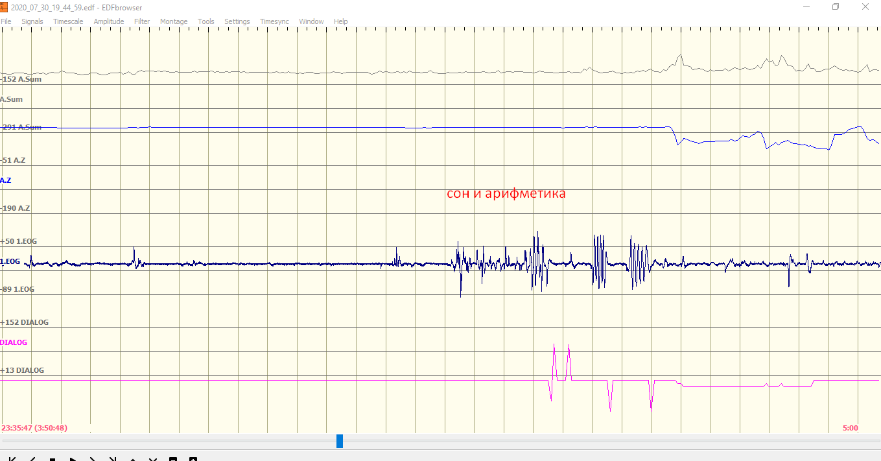This screenshot has height=461, width=881.
Task: Restore down the EDFbrowser window
Action: (836, 7)
